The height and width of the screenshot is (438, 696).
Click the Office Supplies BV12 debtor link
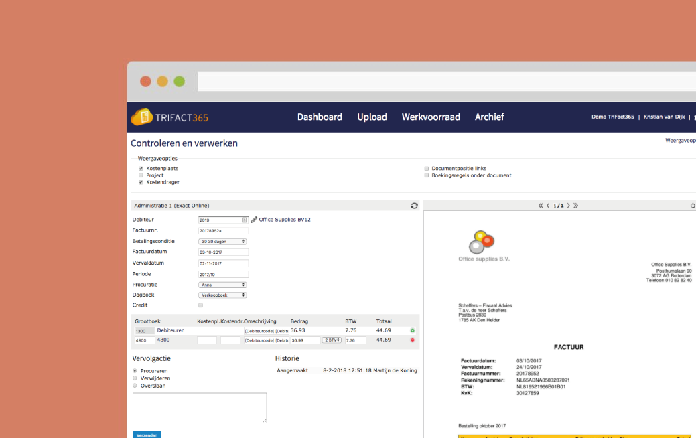pos(285,220)
